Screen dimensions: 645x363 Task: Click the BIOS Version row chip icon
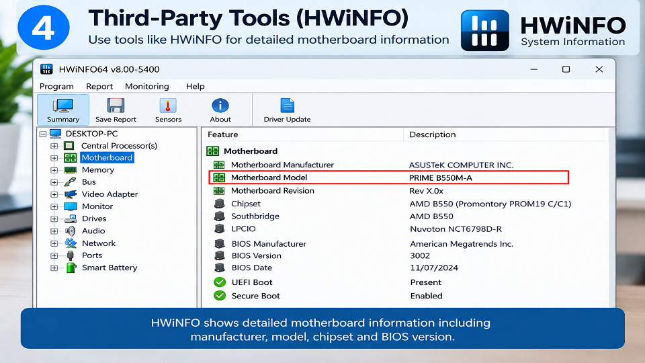point(219,255)
